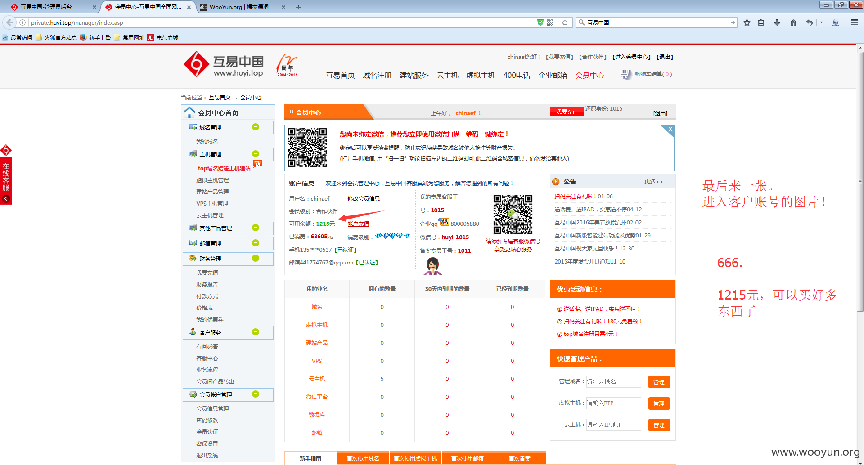This screenshot has width=864, height=465.
Task: Open 我的域名 in the sidebar
Action: pyautogui.click(x=207, y=142)
